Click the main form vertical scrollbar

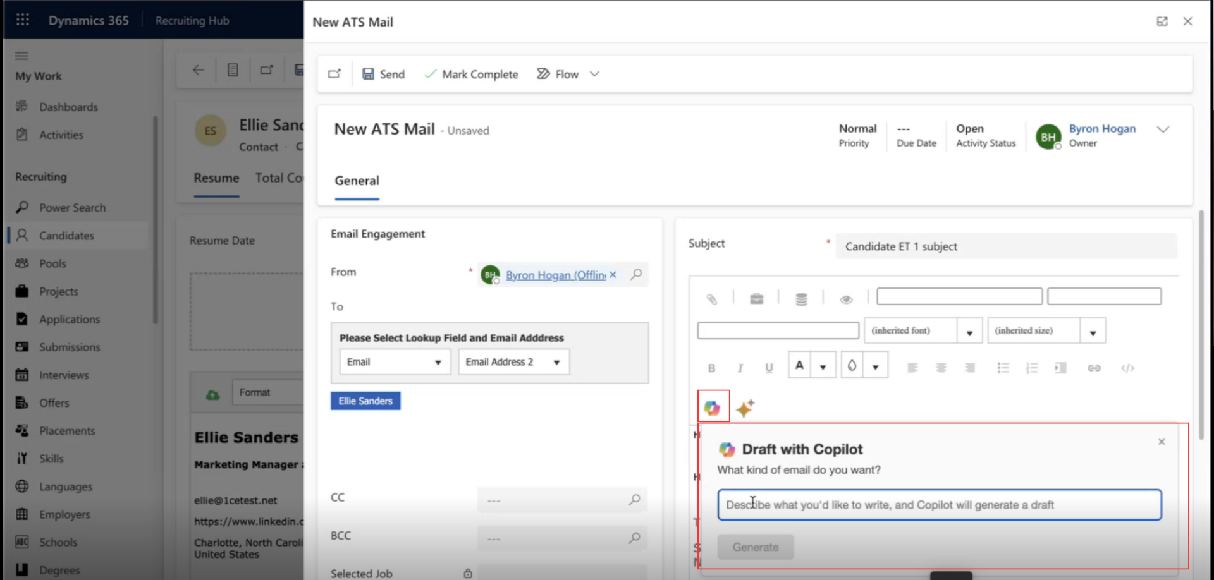[x=1200, y=324]
